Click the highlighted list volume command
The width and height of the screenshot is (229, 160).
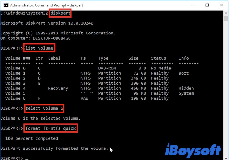pos(39,48)
